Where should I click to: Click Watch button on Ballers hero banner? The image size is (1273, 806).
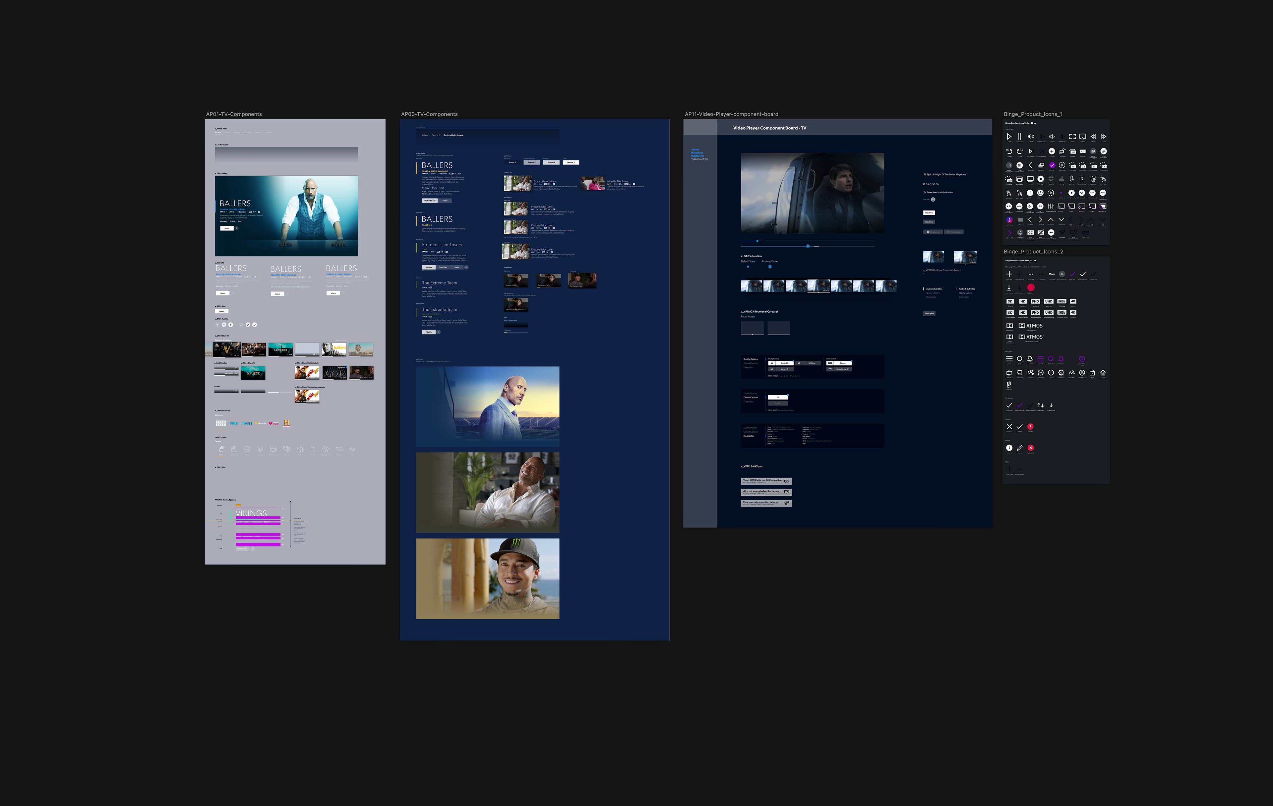pos(227,228)
